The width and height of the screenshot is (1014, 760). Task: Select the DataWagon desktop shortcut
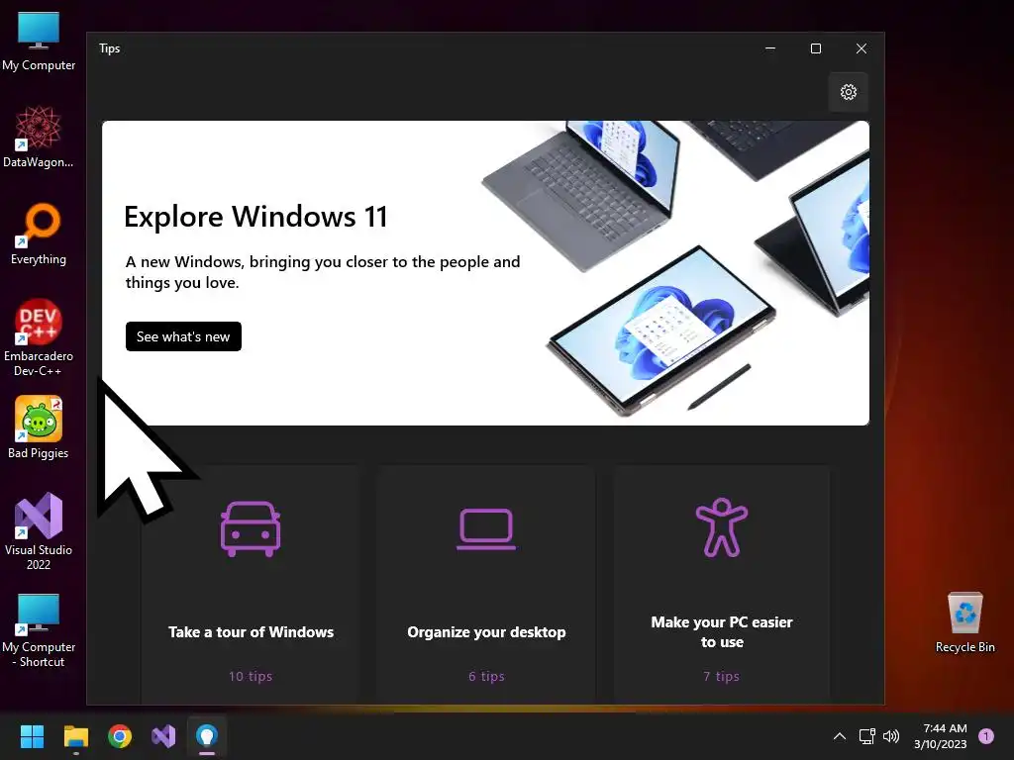39,137
